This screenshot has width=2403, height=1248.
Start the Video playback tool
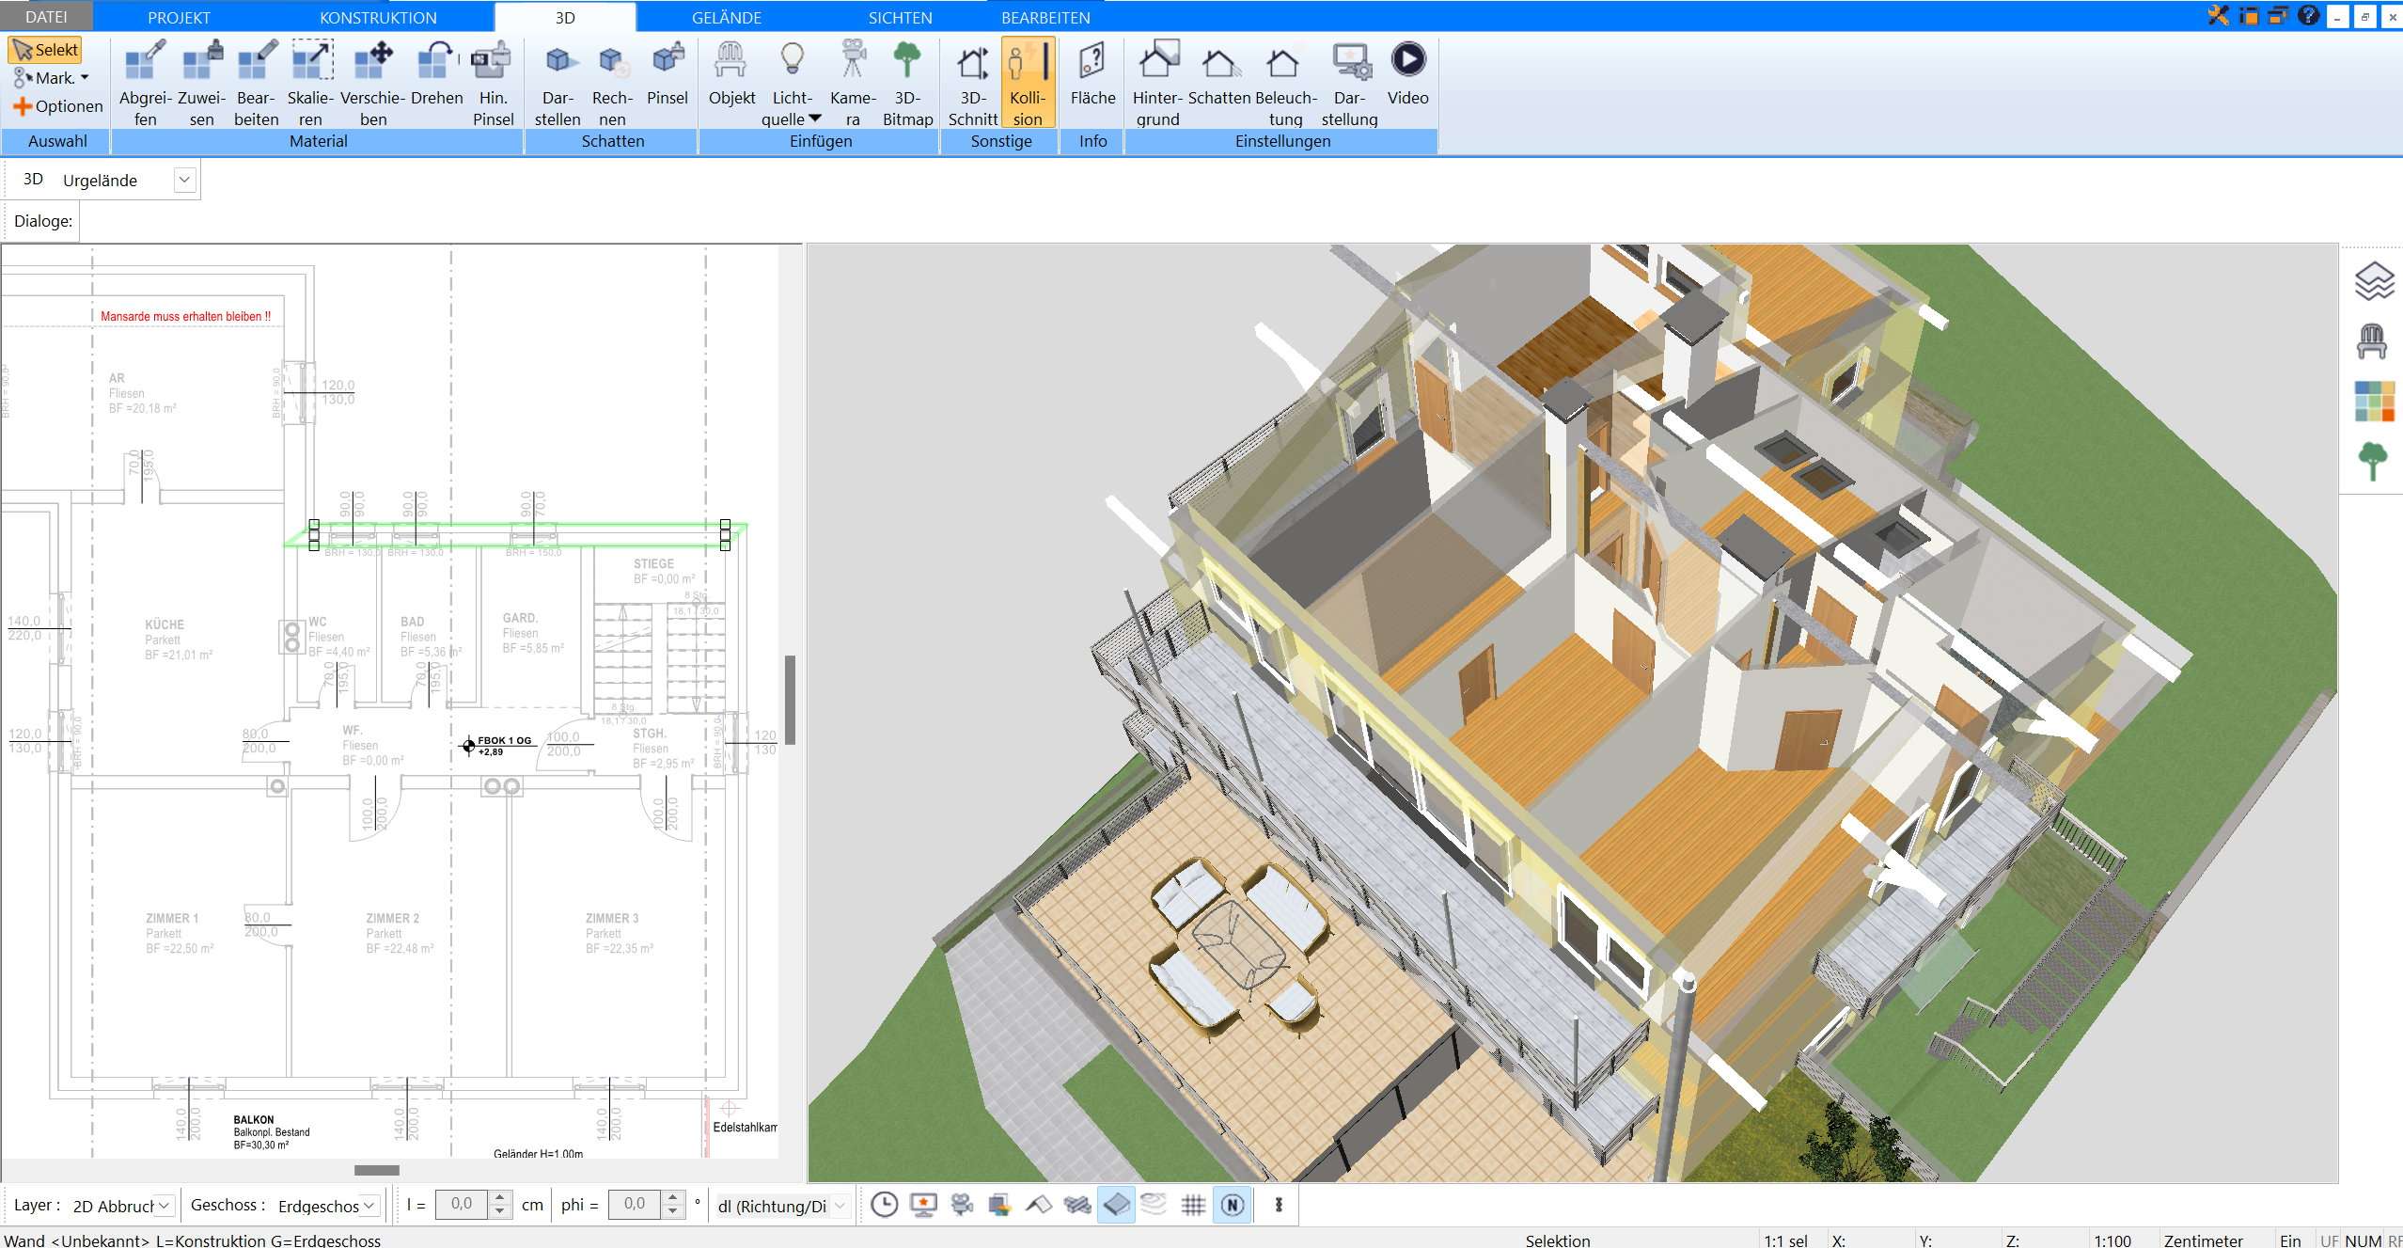[1407, 73]
